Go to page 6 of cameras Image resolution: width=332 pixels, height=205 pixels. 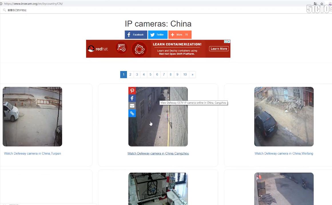coord(157,74)
